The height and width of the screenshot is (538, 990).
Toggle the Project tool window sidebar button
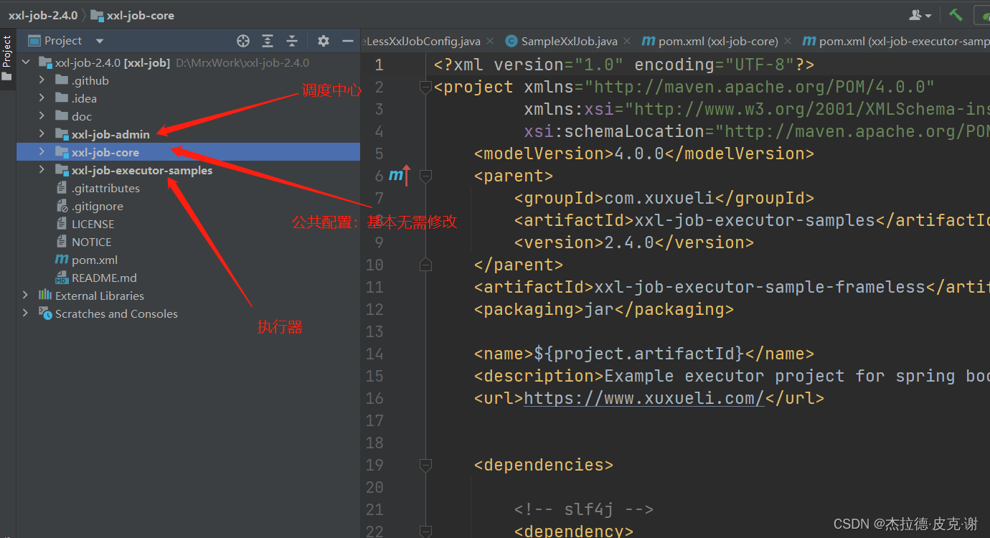click(7, 57)
